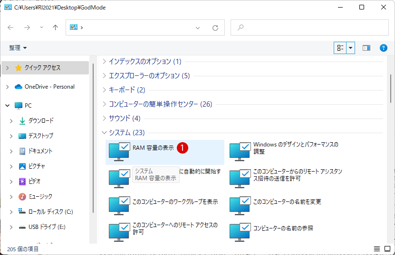Collapse the PC tree node
The width and height of the screenshot is (395, 255).
coord(7,106)
